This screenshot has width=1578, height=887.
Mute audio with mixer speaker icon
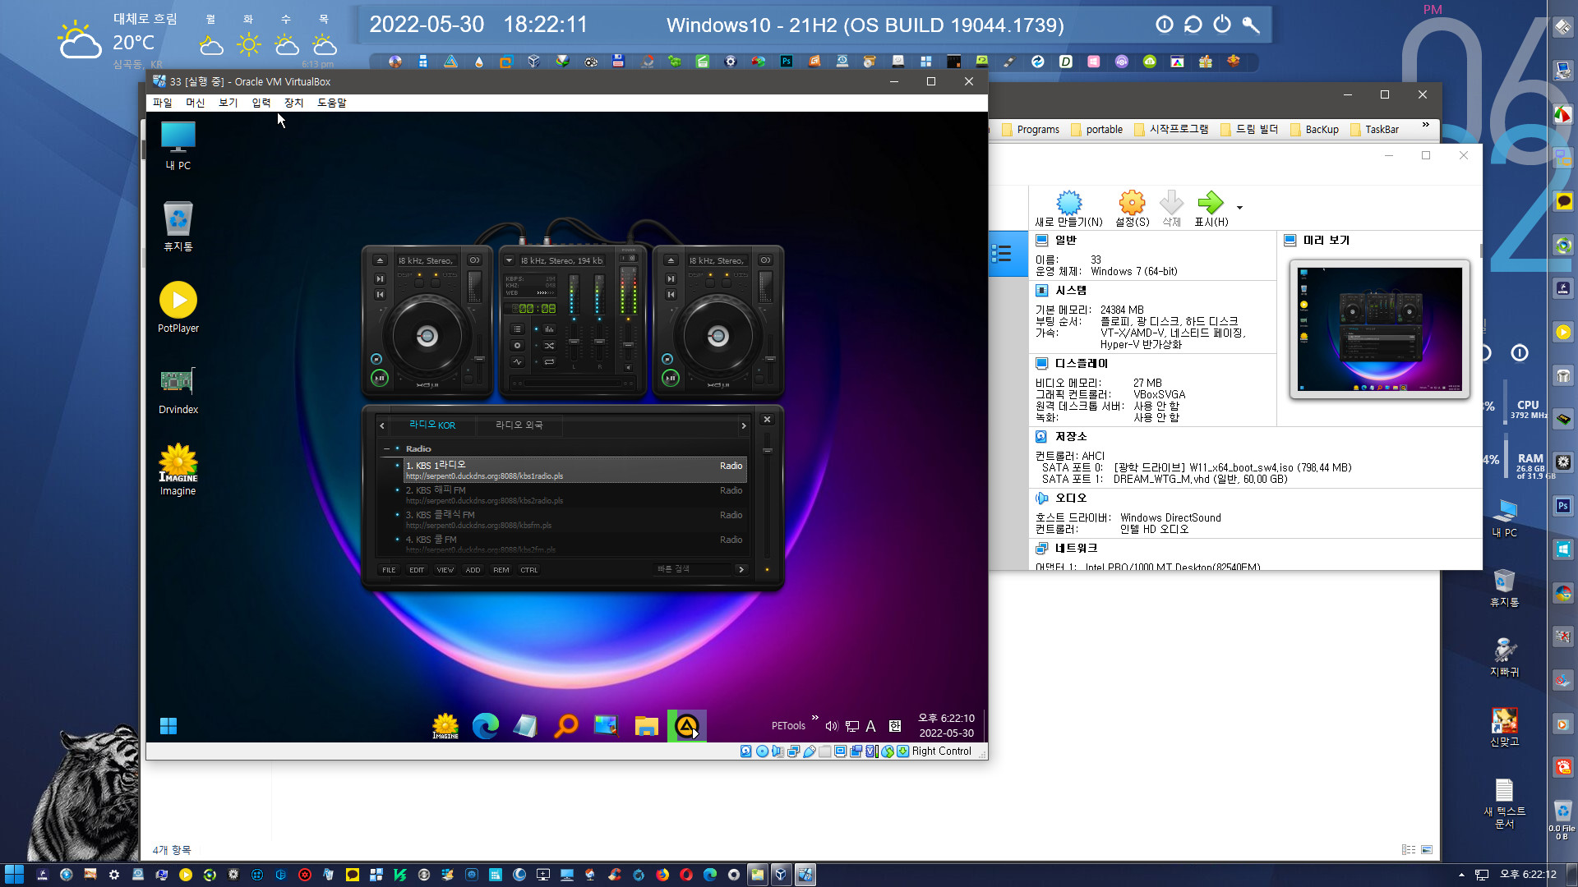[628, 368]
